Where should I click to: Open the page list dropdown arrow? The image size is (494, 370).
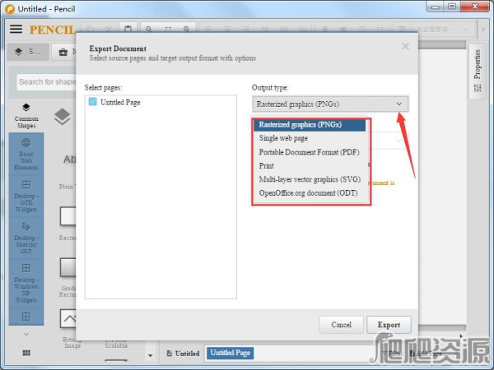(x=150, y=354)
